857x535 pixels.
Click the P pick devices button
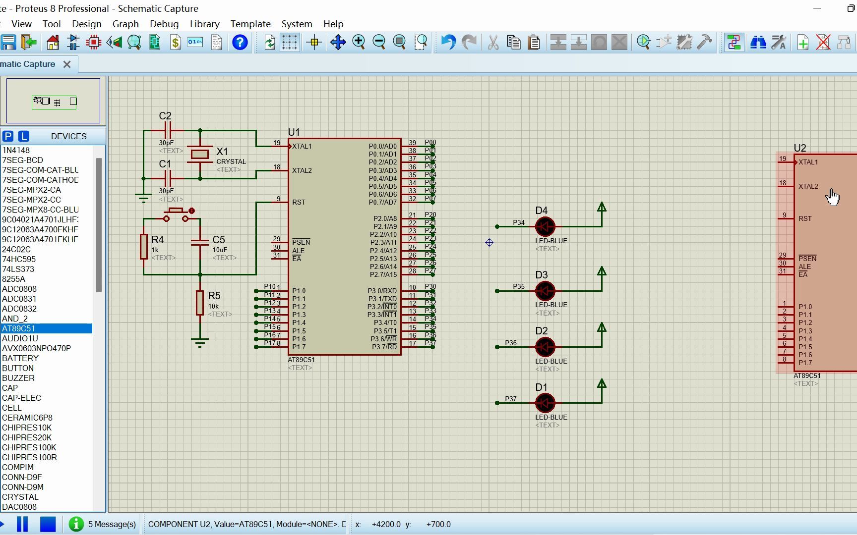pyautogui.click(x=8, y=136)
